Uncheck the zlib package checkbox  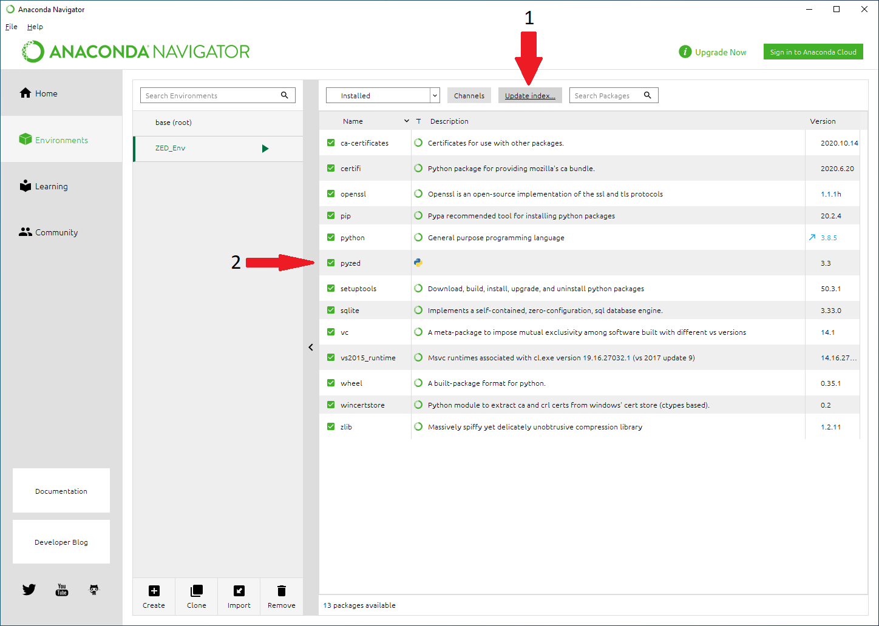331,427
